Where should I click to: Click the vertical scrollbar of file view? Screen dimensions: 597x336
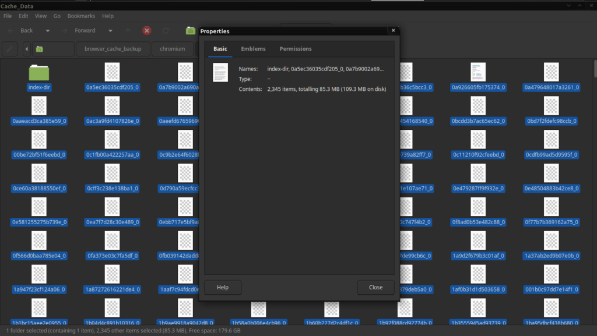[594, 175]
